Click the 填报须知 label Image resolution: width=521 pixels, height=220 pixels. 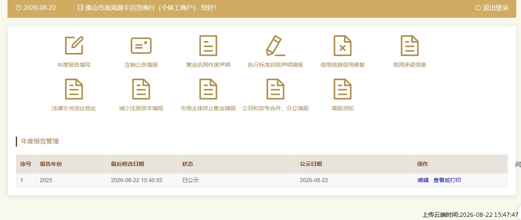pos(342,108)
